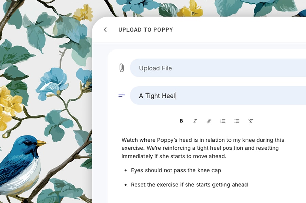Insert a hyperlink with the link icon
This screenshot has height=203, width=306.
coord(209,121)
